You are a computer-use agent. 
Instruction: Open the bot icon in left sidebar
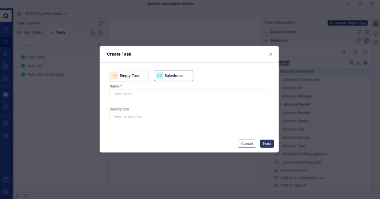[5, 135]
